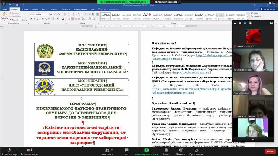The image size is (278, 156).
Task: Toggle strikethrough (abc) formatting
Action: tap(43, 19)
